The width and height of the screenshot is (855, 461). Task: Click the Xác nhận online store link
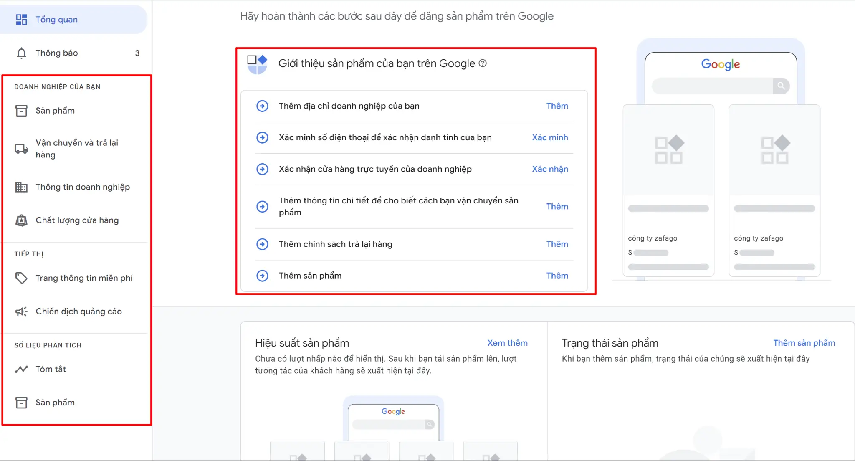point(550,169)
